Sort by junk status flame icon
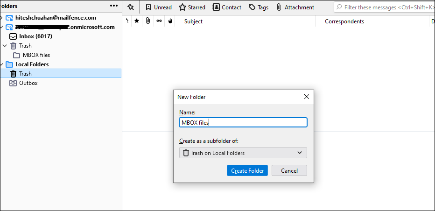435x211 pixels. pos(170,21)
